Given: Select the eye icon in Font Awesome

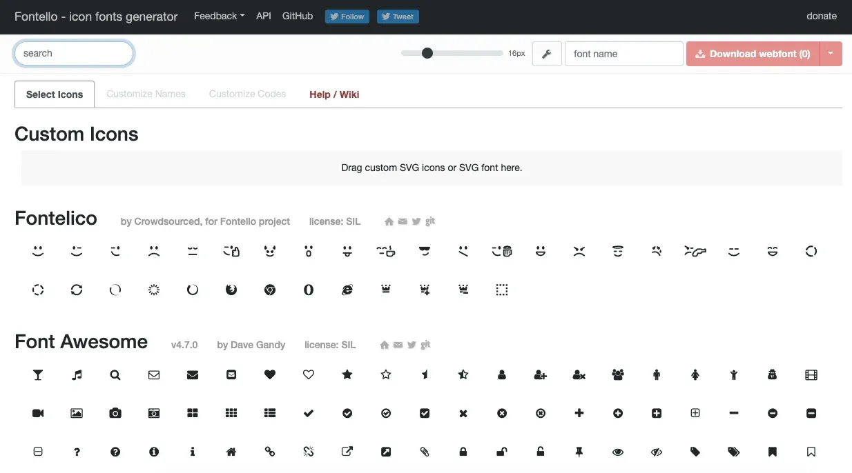Looking at the screenshot, I should coord(618,452).
